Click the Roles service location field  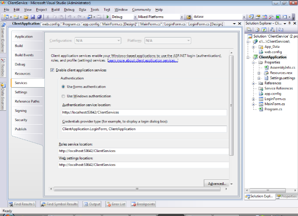tap(143, 151)
